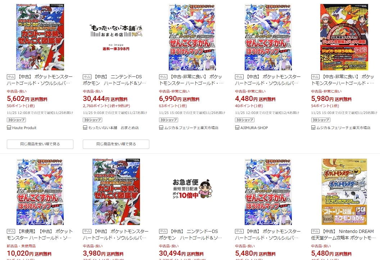
Task: Open the 4,480円 item title link
Action: pos(268,80)
